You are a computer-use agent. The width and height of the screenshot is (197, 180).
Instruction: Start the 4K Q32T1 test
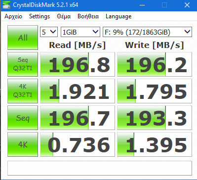[23, 91]
